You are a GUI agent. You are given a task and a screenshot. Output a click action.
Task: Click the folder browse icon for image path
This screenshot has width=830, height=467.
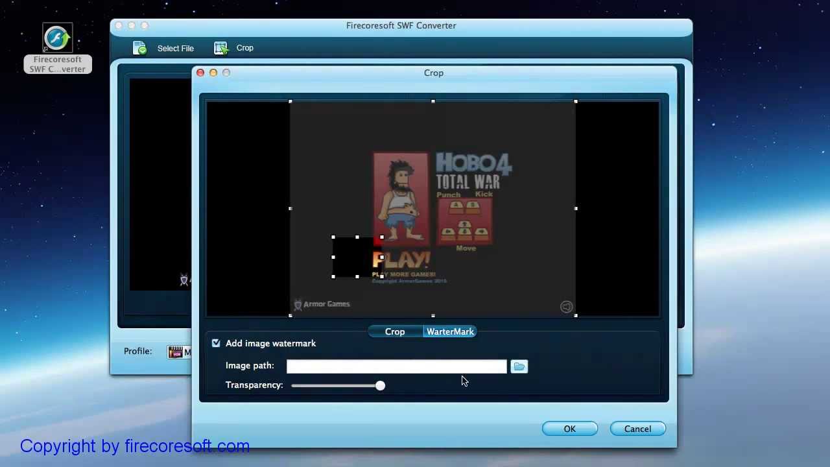(519, 366)
